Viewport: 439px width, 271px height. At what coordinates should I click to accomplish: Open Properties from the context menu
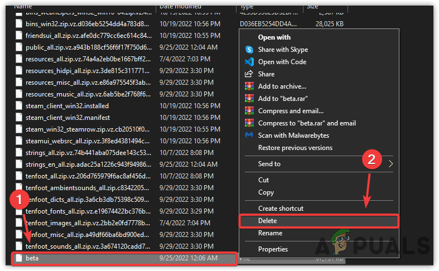click(x=273, y=249)
